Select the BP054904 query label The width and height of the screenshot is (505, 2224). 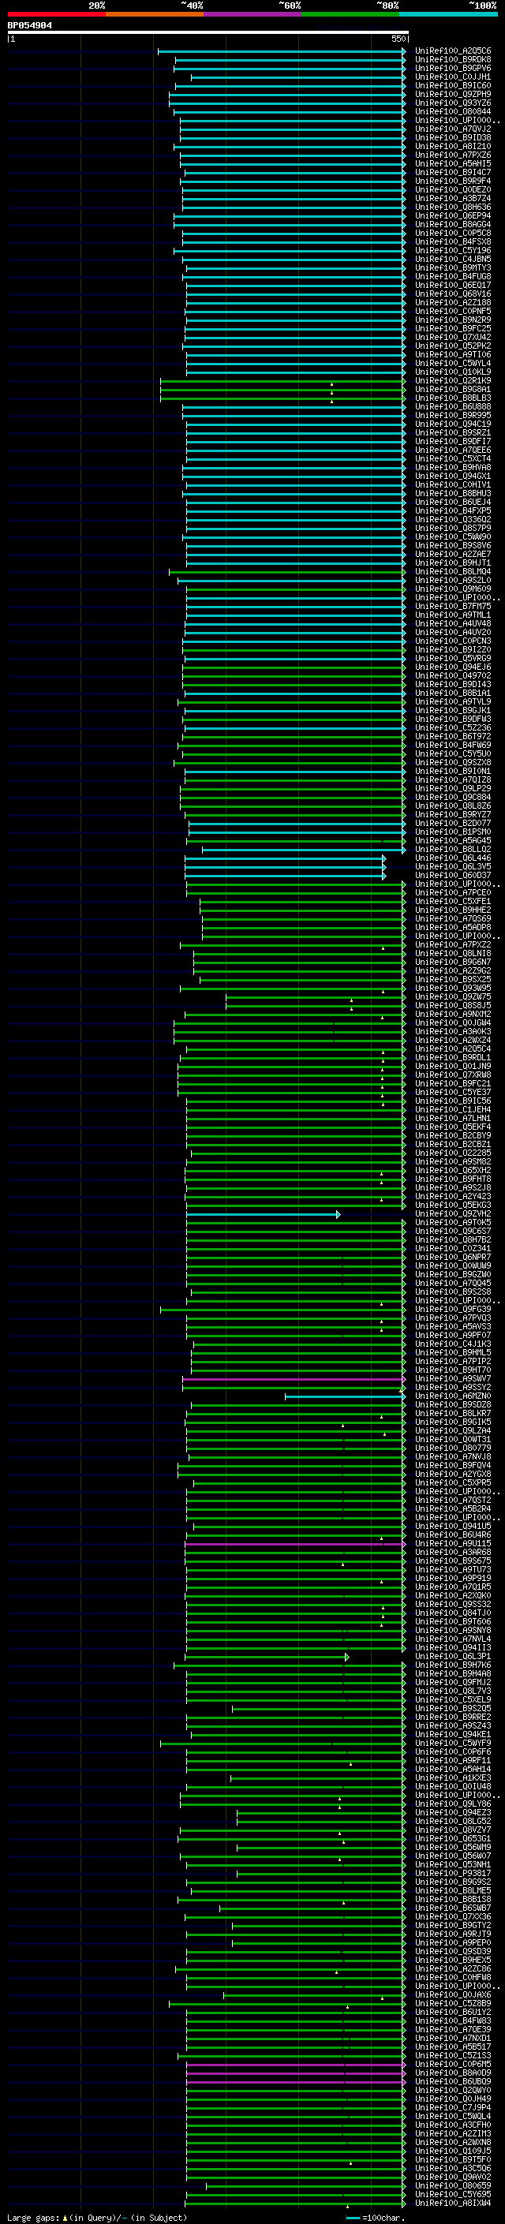(x=29, y=26)
